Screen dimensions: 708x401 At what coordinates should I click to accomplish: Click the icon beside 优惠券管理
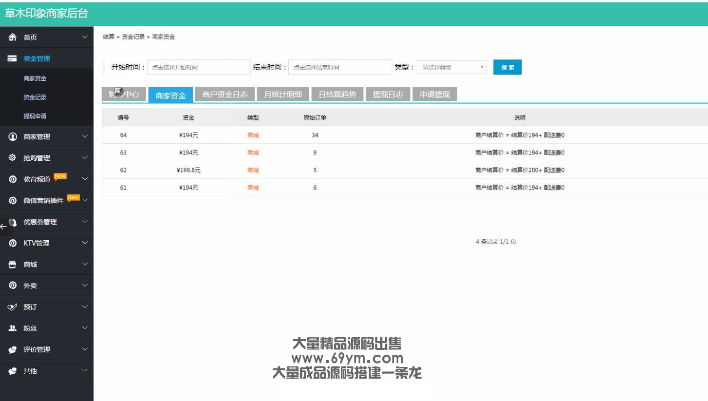pyautogui.click(x=14, y=222)
